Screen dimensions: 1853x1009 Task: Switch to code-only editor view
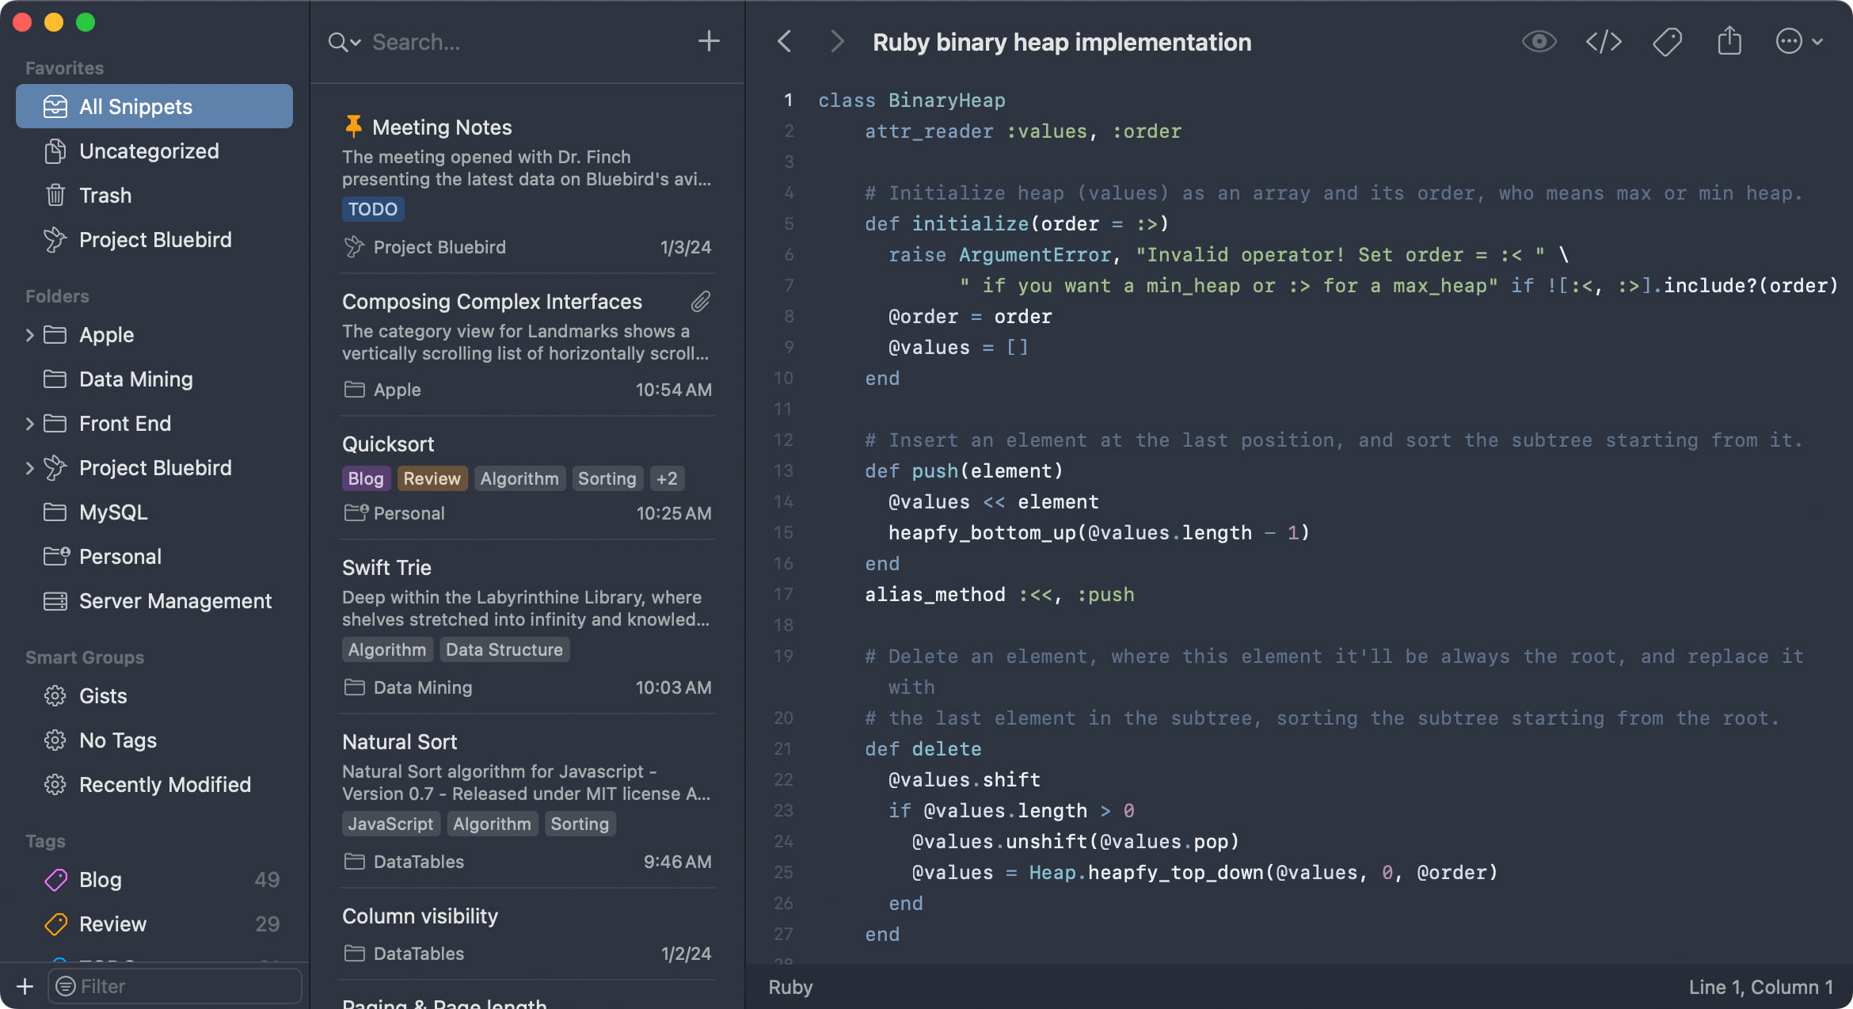1604,41
